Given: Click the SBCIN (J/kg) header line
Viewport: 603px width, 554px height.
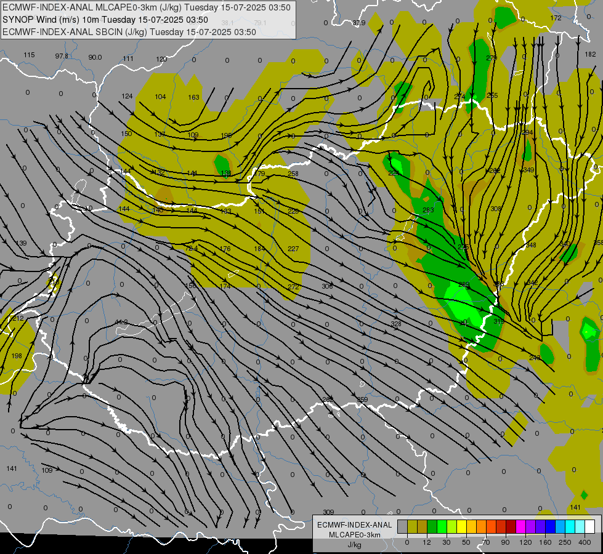Looking at the screenshot, I should (x=129, y=32).
